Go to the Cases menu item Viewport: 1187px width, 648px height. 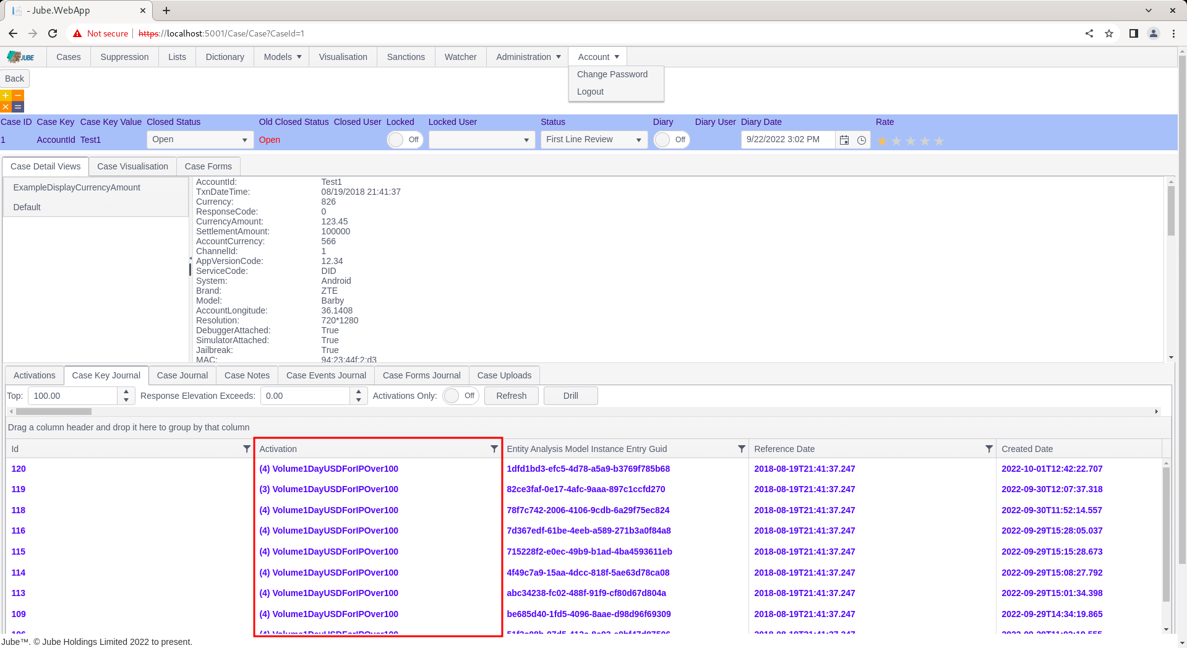[68, 57]
